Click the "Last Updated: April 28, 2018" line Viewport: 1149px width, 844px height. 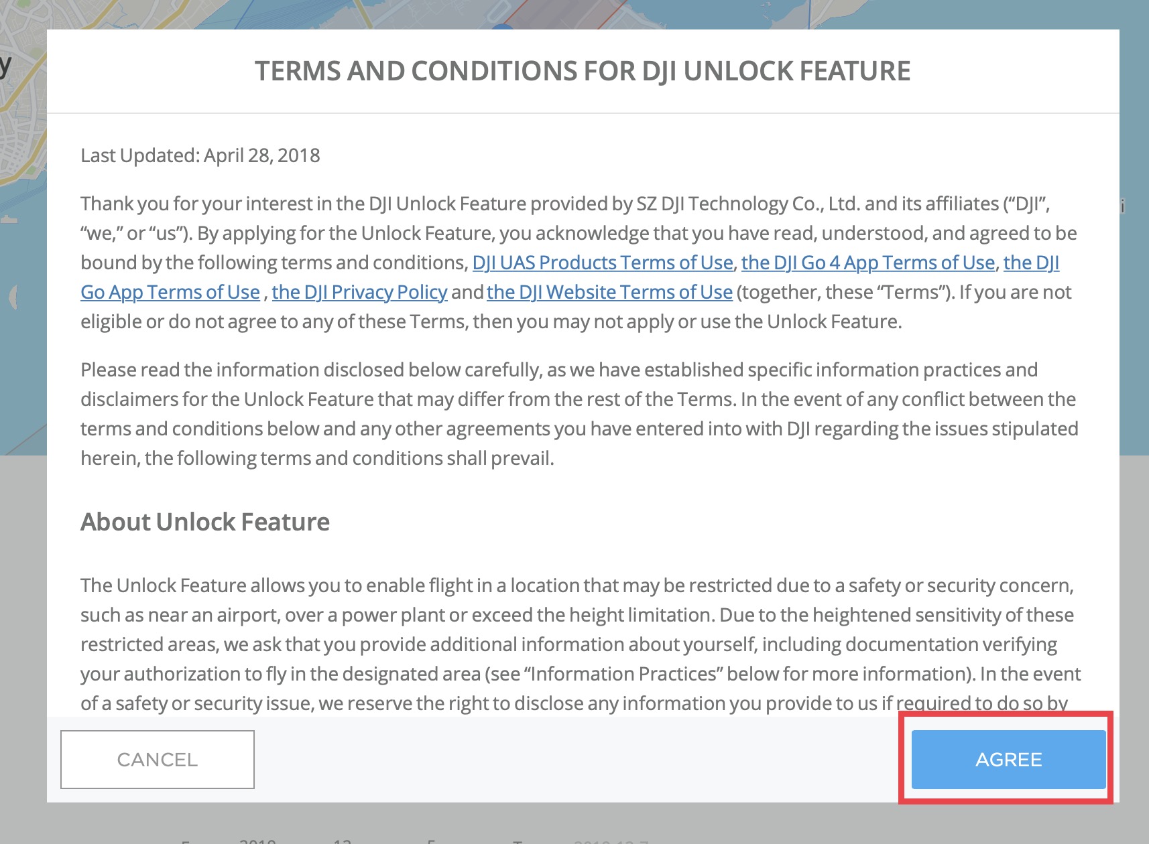[x=200, y=155]
